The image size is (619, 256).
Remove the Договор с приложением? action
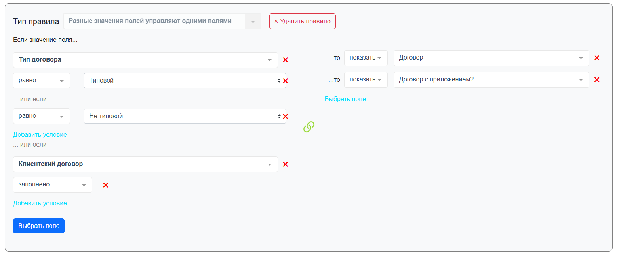pyautogui.click(x=597, y=80)
